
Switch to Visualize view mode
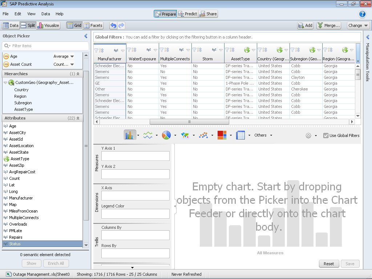[x=48, y=25]
